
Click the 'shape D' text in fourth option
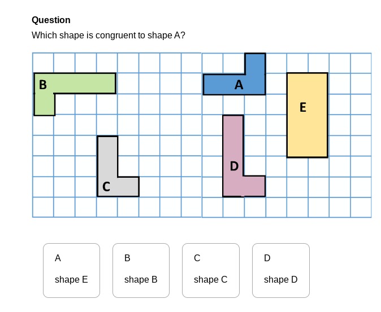coord(281,279)
